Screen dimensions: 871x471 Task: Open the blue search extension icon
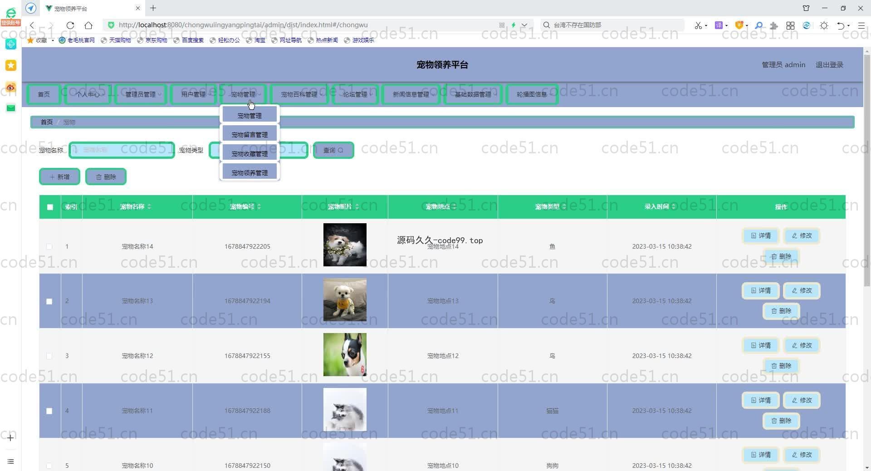tap(758, 25)
